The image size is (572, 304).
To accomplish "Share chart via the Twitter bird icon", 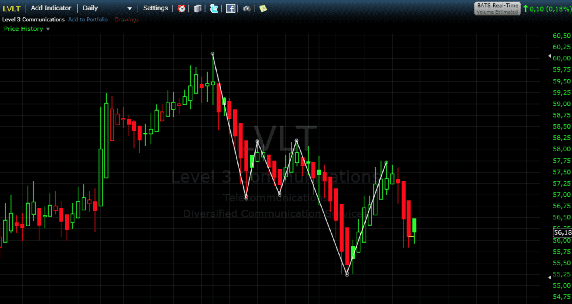I will tap(214, 8).
